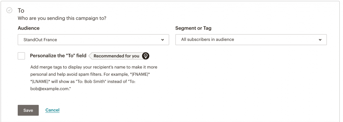The height and width of the screenshot is (122, 343).
Task: Click the lightbulb recommendation icon
Action: coord(145,56)
